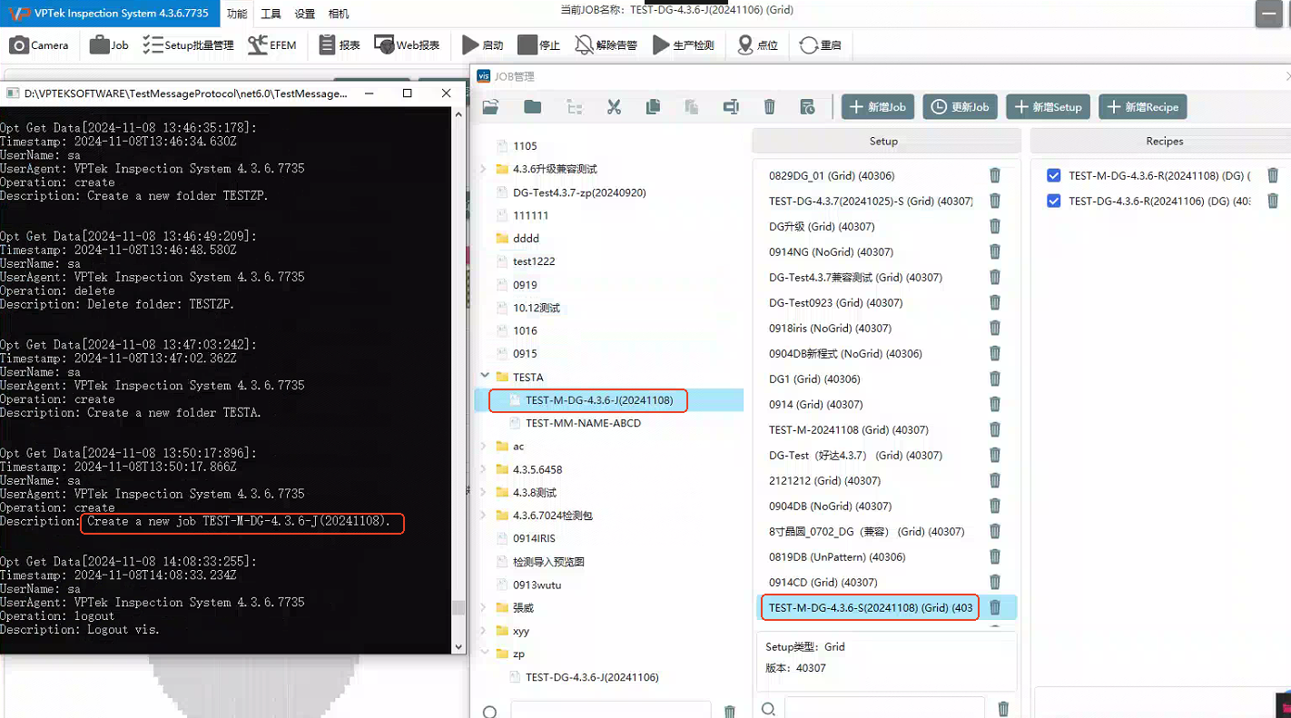1291x718 pixels.
Task: Delete setup 0918iris (NoGrid) via trash icon
Action: (x=995, y=328)
